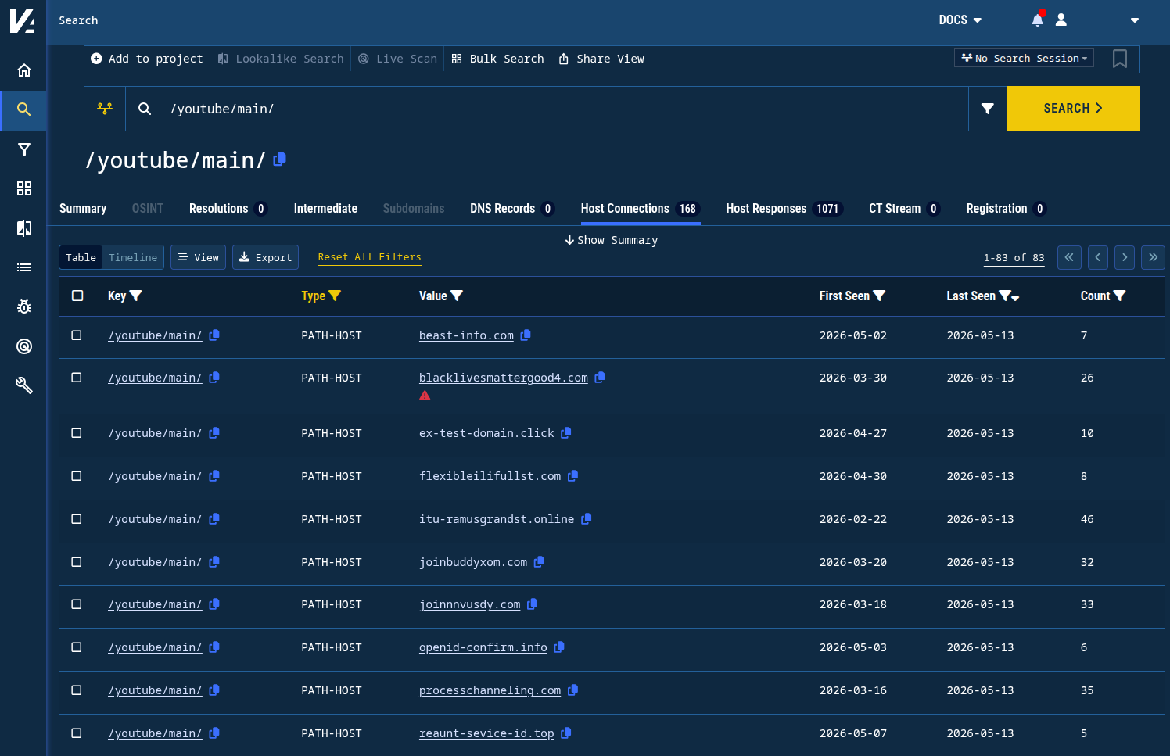Open Bulk Search
Viewport: 1170px width, 756px height.
click(498, 59)
